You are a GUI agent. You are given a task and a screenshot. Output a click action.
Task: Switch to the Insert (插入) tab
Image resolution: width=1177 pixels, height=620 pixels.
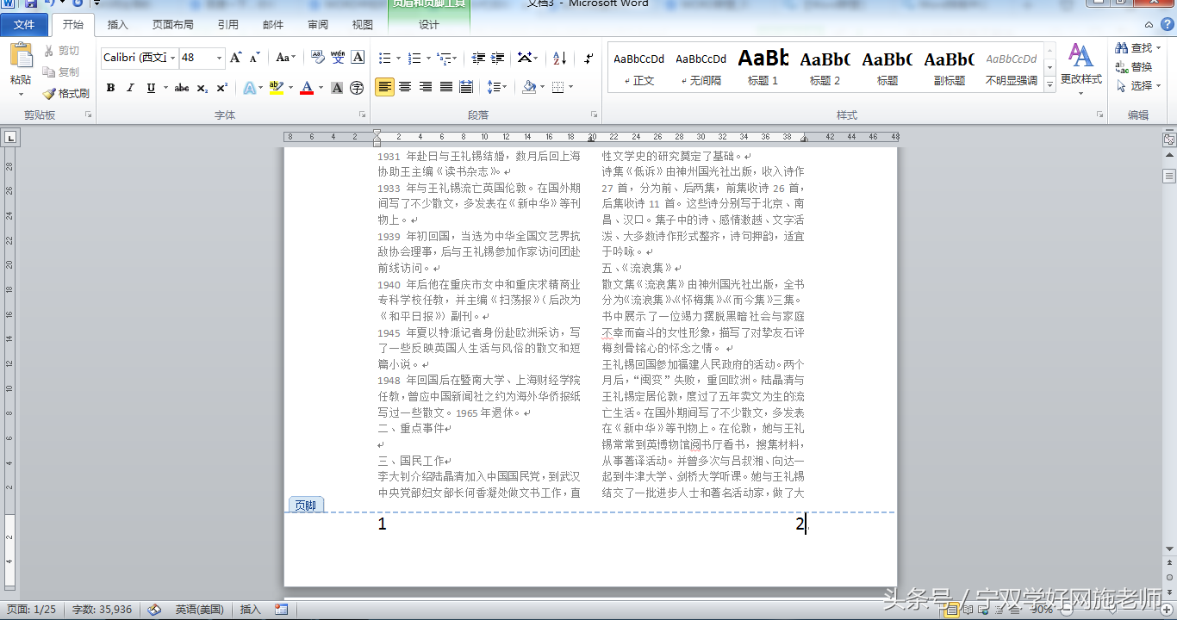coord(117,25)
